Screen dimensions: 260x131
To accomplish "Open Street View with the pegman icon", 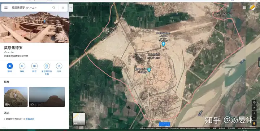I will click(x=254, y=123).
